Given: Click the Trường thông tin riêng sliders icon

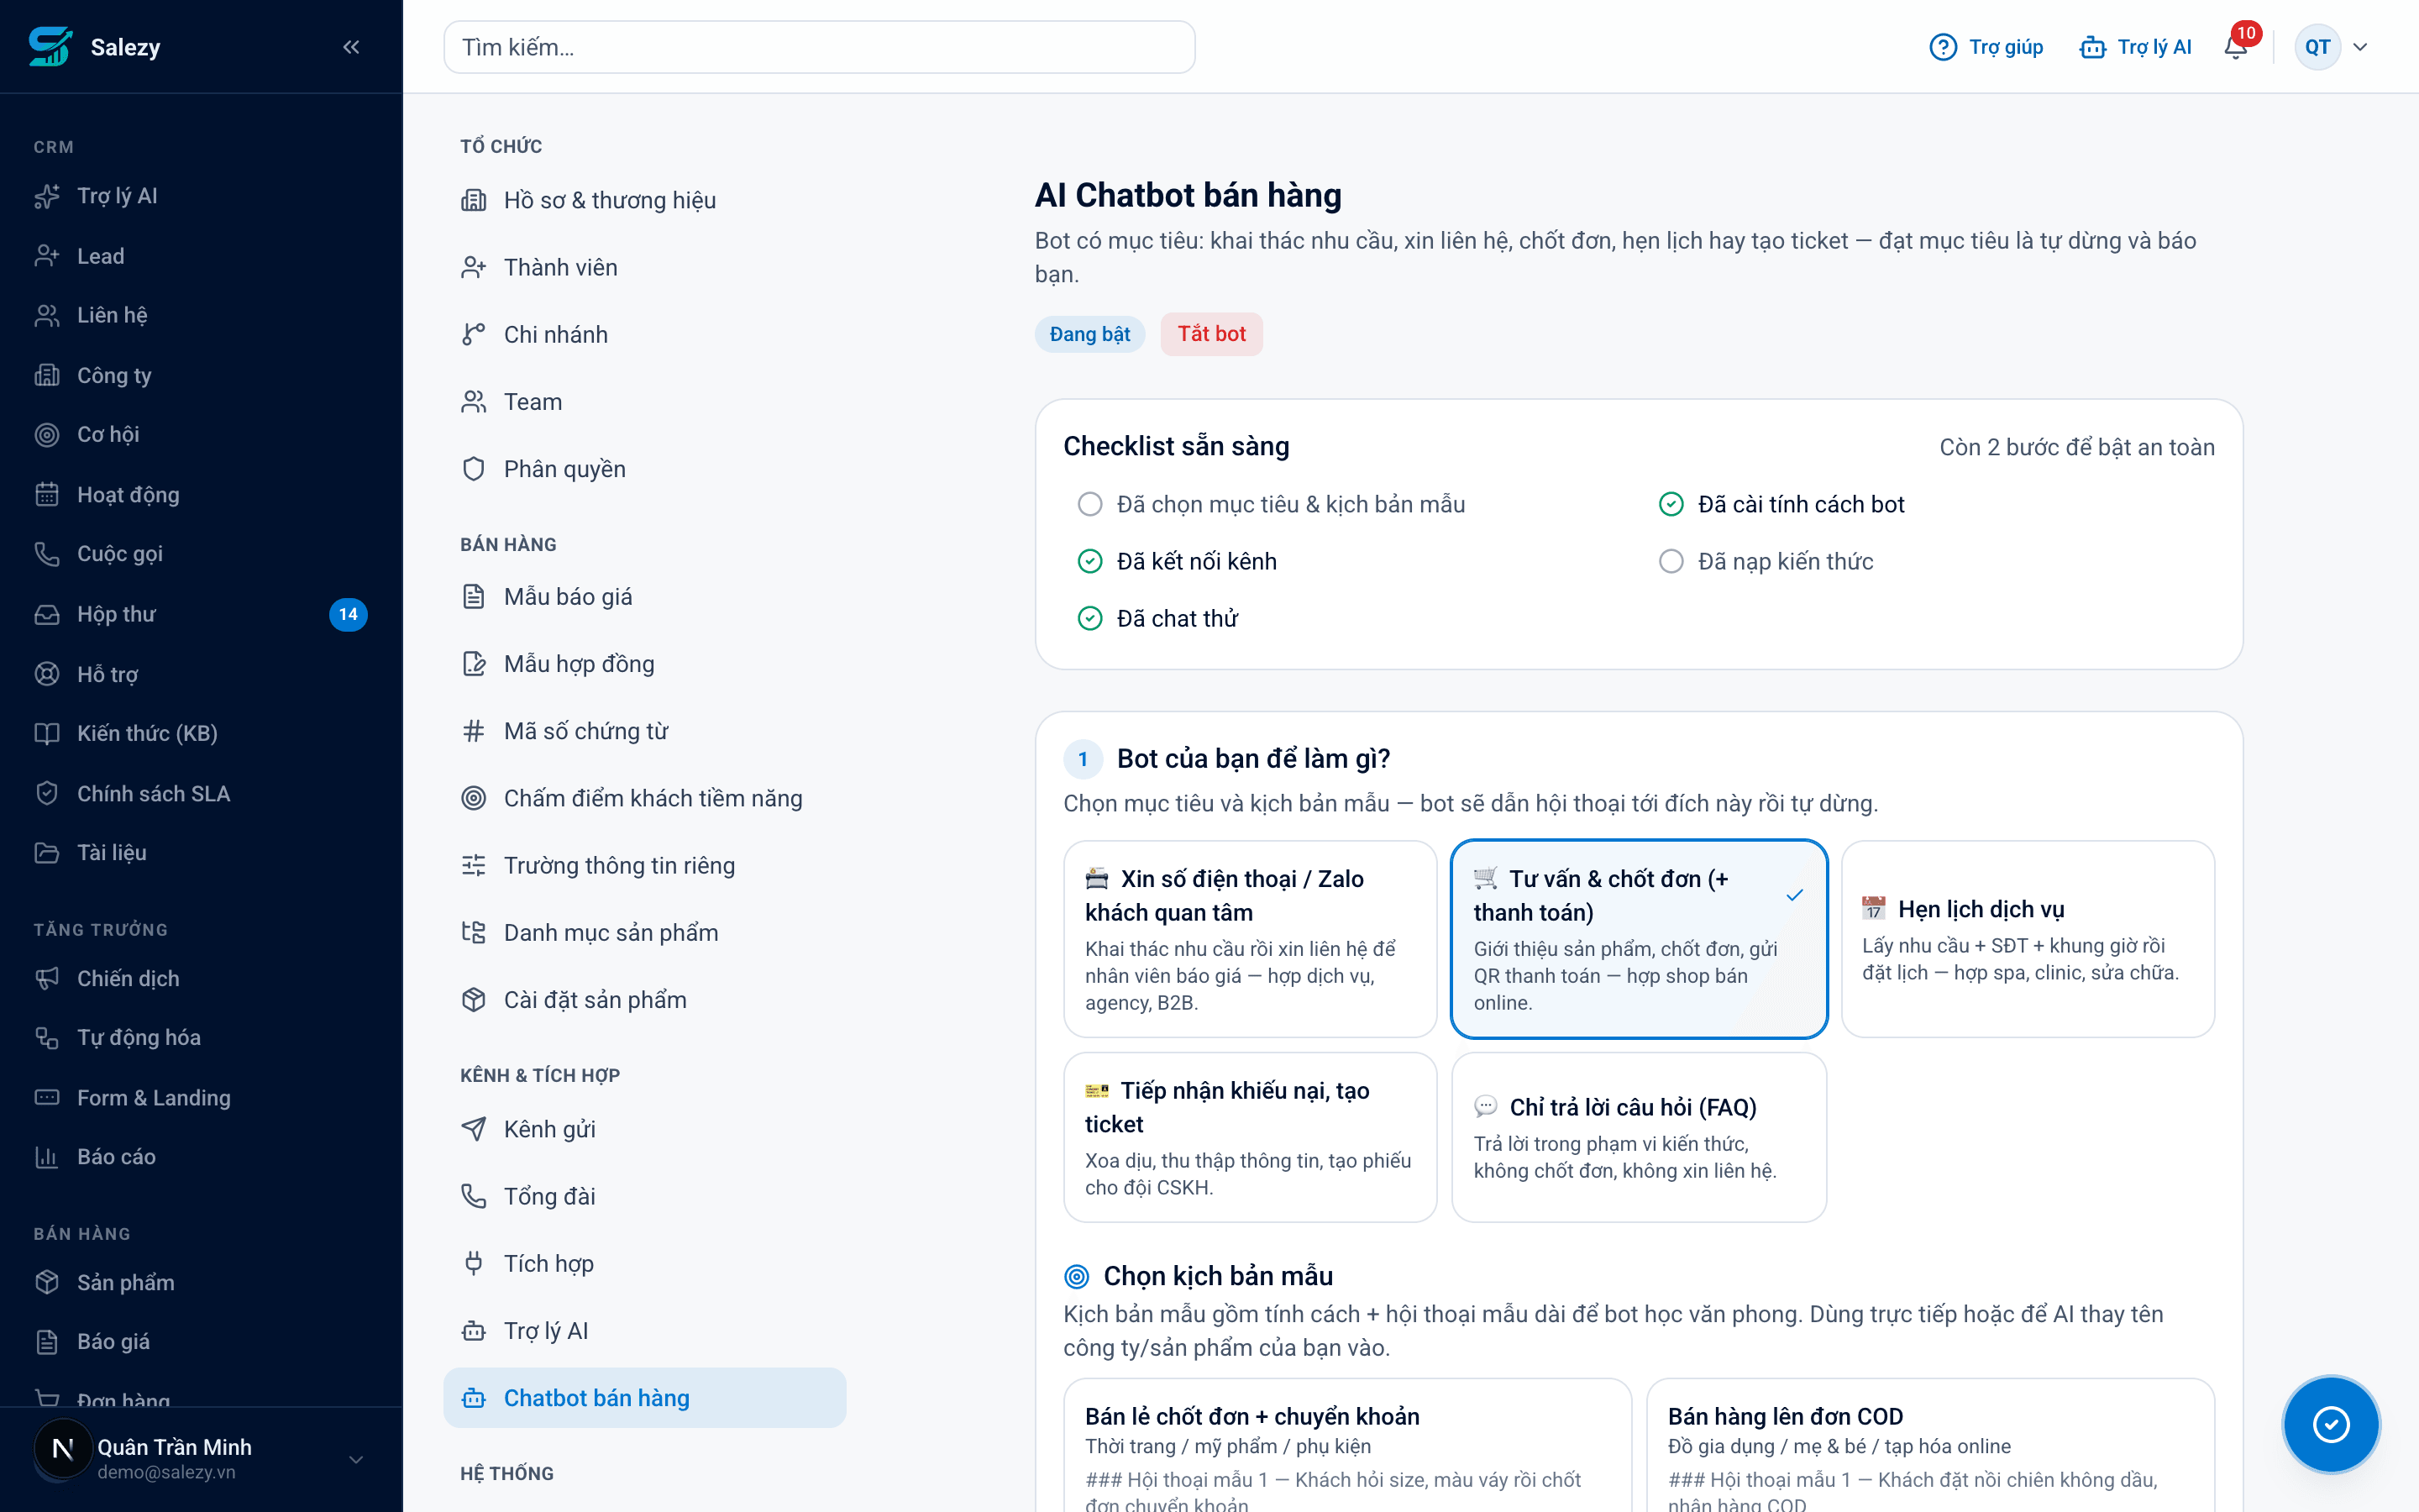Looking at the screenshot, I should (474, 865).
